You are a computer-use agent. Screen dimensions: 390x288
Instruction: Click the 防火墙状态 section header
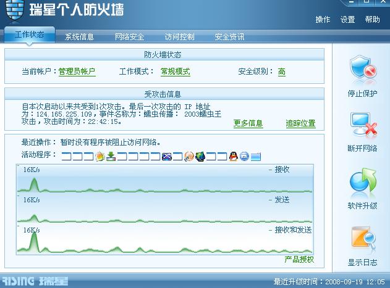pyautogui.click(x=164, y=54)
